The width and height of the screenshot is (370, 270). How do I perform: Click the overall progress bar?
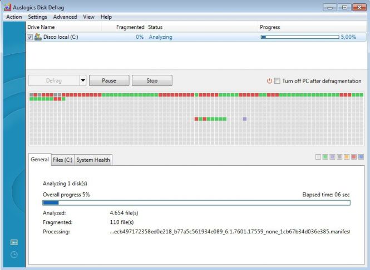pyautogui.click(x=196, y=203)
